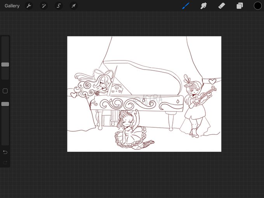Select the Smudge tool
The height and width of the screenshot is (198, 264).
[x=203, y=6]
